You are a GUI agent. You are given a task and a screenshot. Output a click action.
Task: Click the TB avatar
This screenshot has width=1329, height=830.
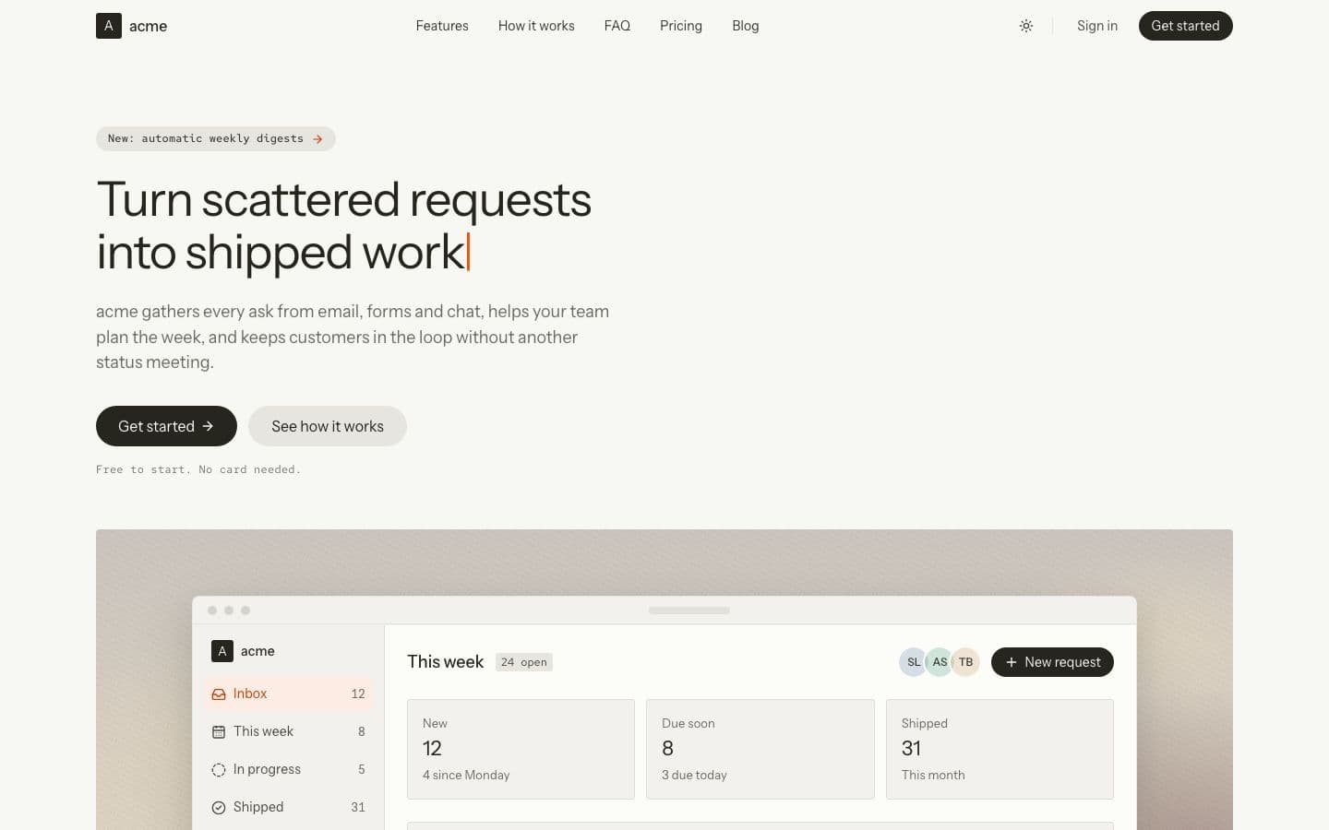coord(965,662)
